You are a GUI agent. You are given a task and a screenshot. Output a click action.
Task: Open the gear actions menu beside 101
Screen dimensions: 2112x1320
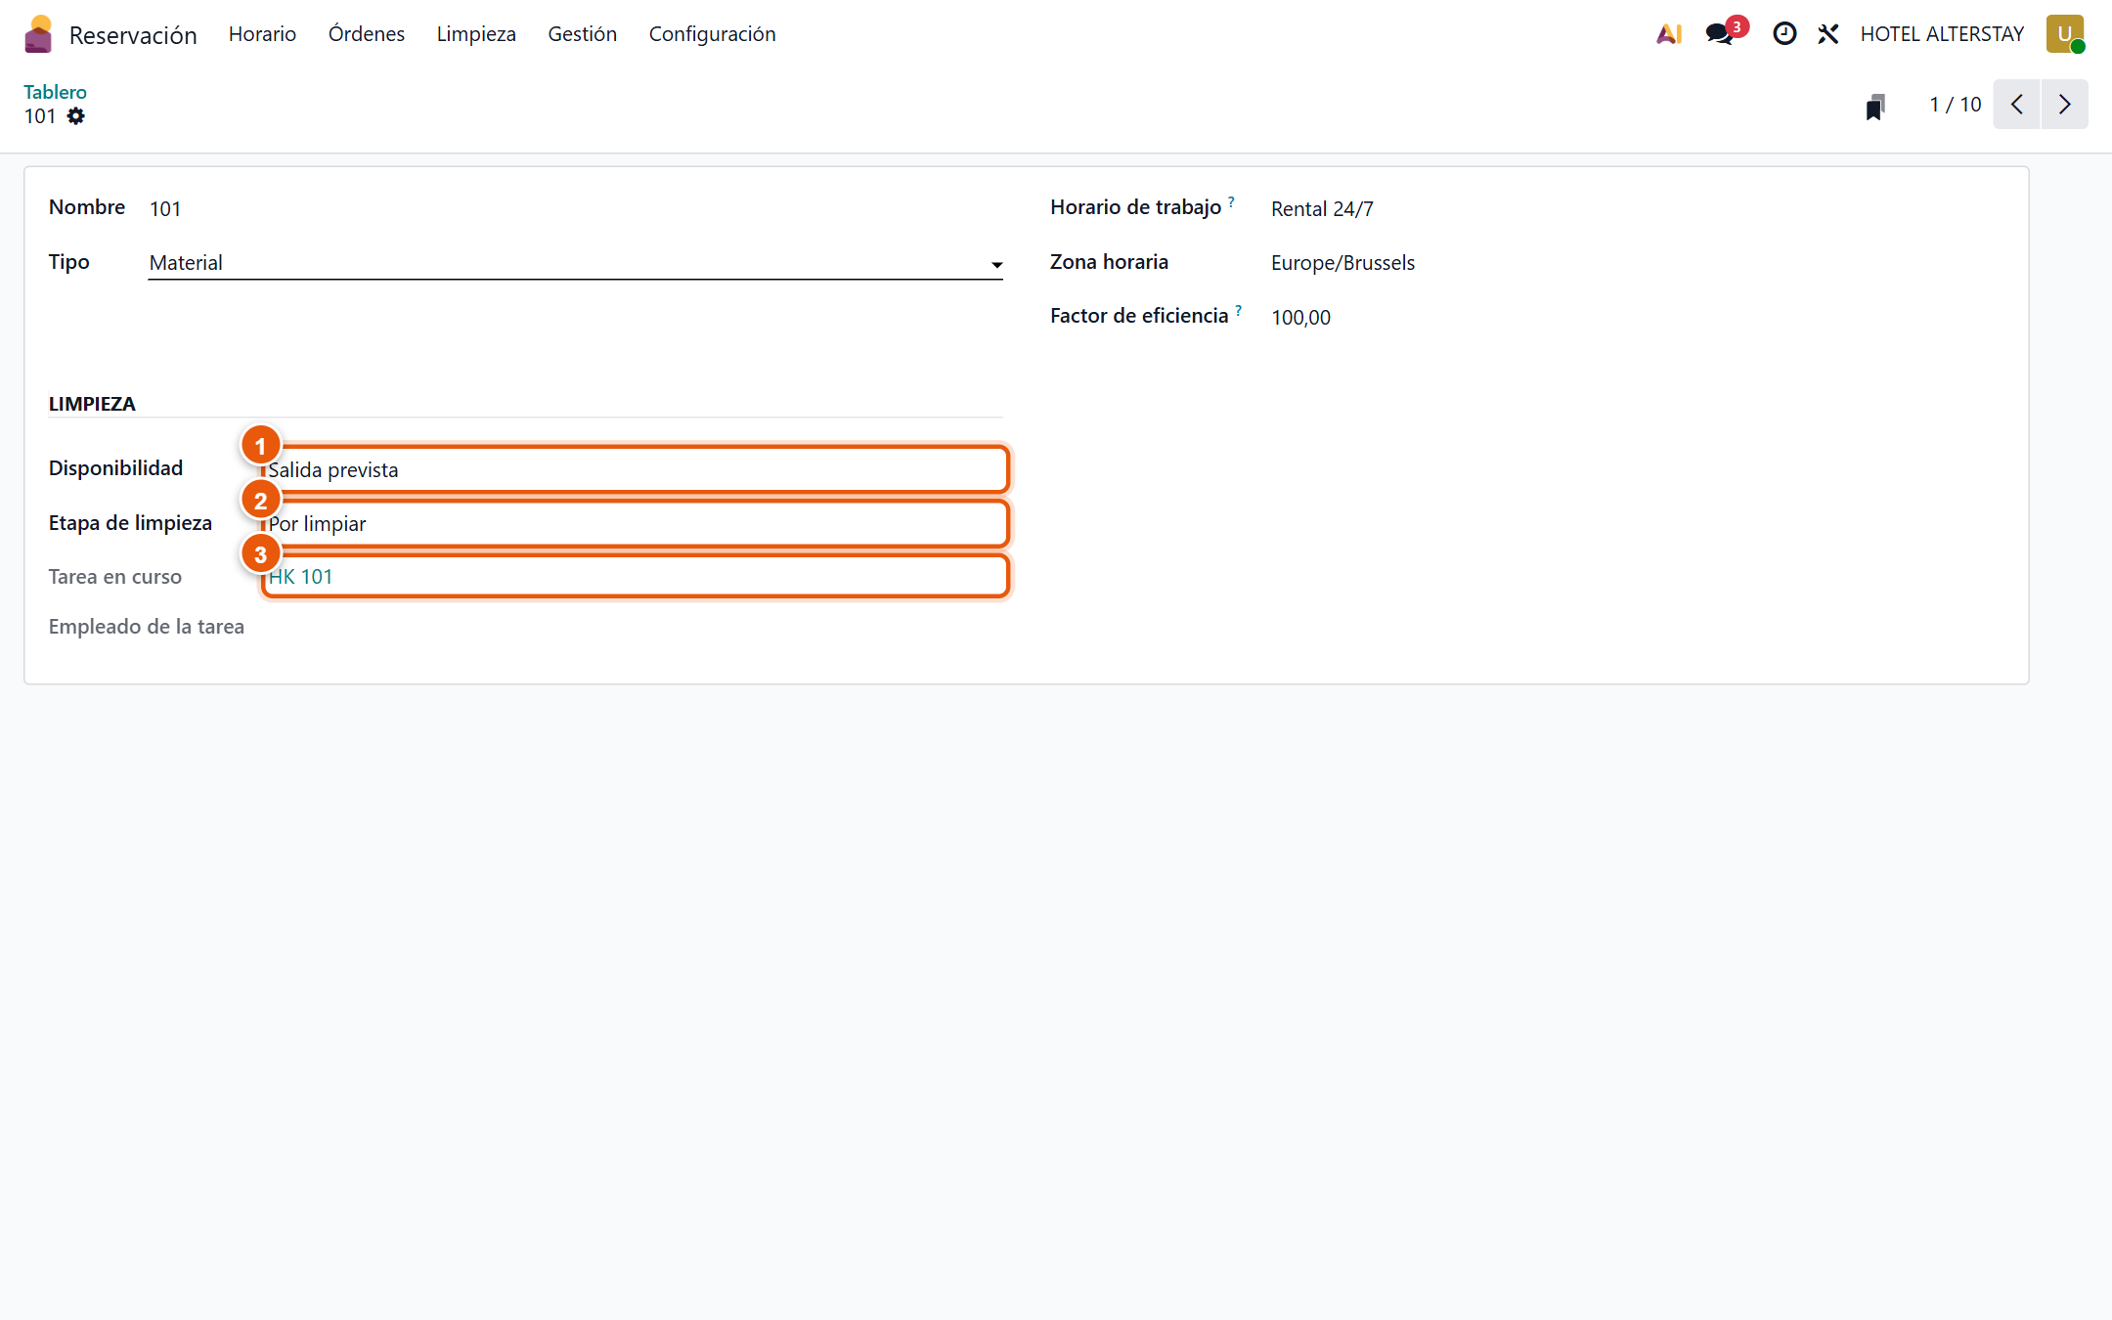pos(76,116)
